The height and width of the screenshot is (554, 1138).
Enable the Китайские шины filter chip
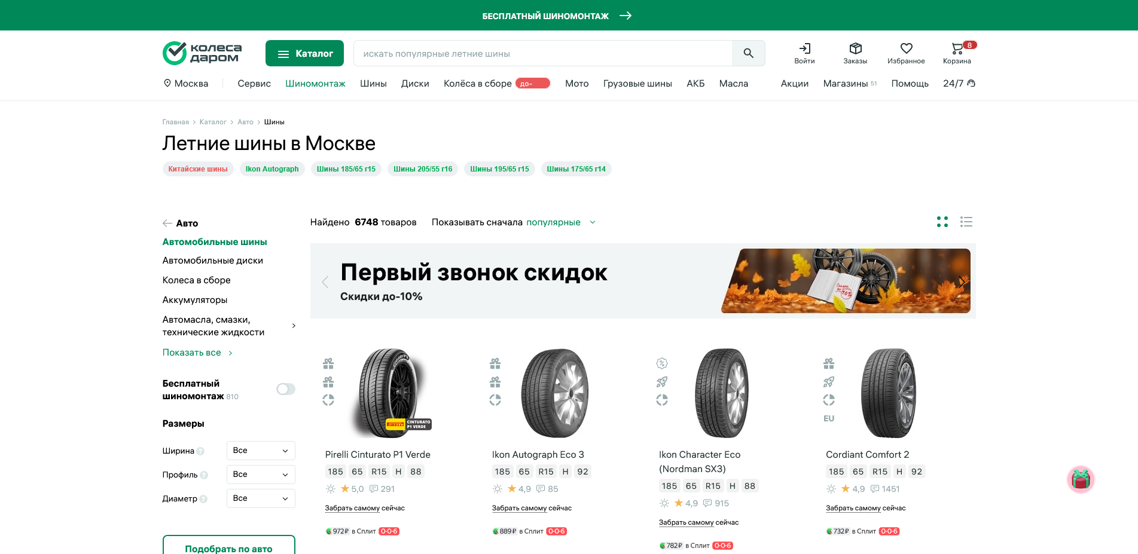point(198,169)
